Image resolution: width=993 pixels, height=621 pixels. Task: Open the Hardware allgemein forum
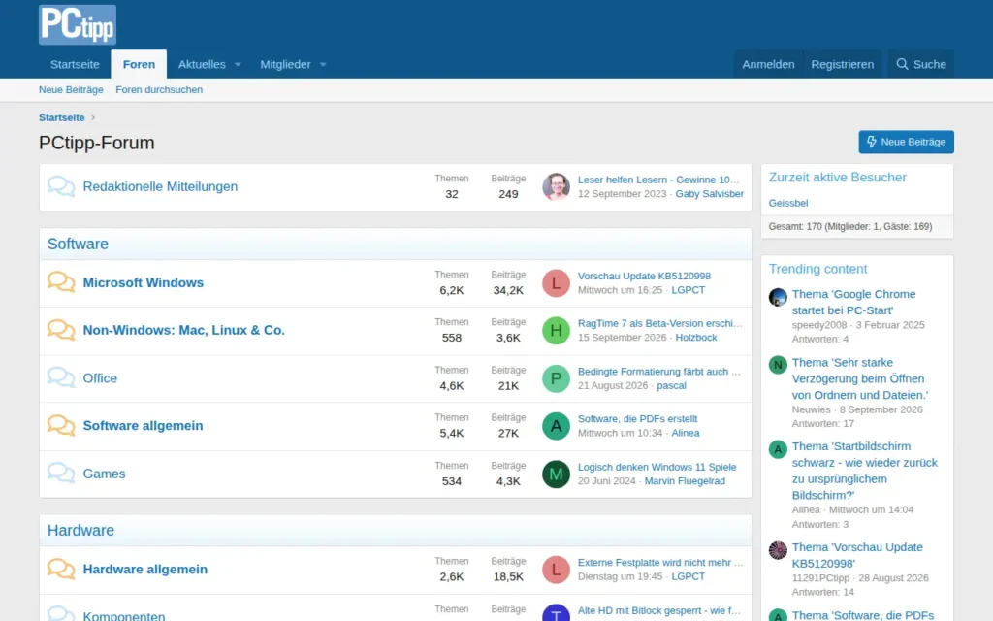[145, 569]
